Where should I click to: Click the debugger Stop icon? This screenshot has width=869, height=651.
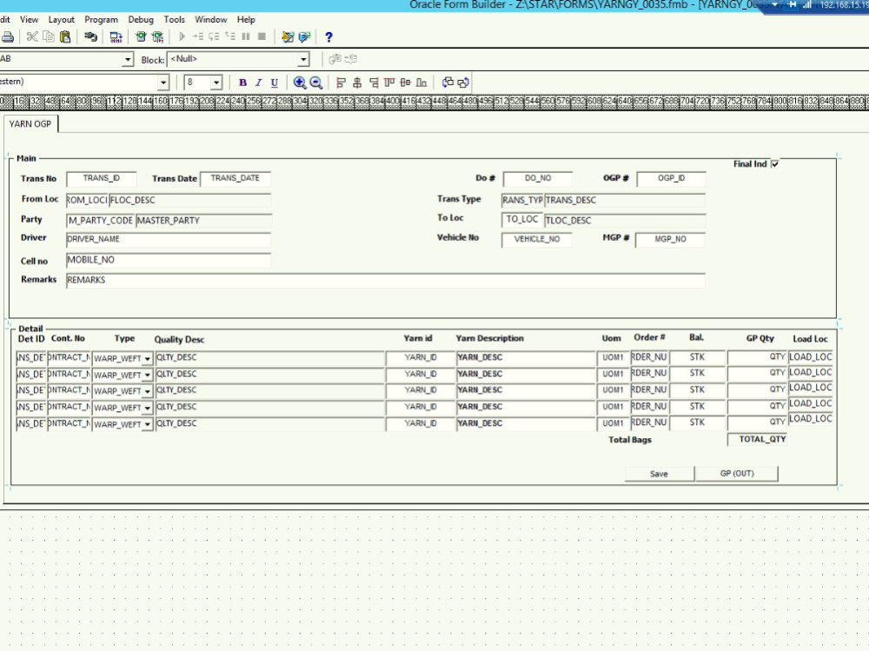pos(262,37)
